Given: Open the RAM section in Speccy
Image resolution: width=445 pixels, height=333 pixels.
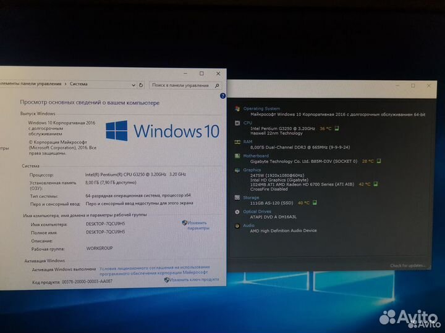Looking at the screenshot, I should (247, 142).
